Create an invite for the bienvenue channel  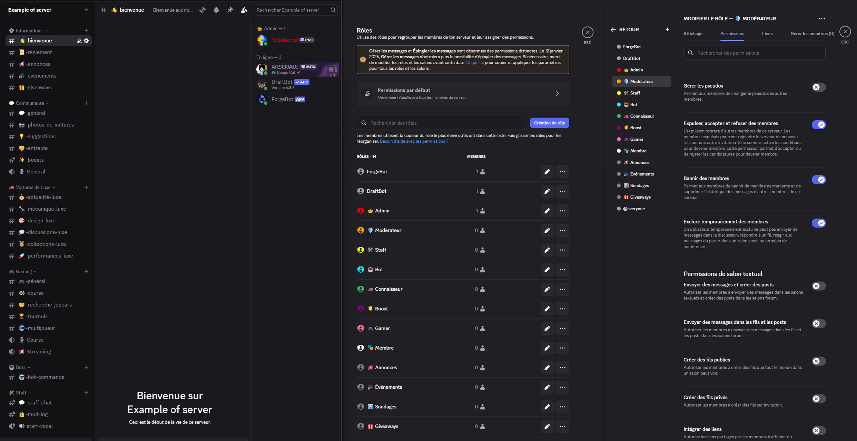point(79,40)
